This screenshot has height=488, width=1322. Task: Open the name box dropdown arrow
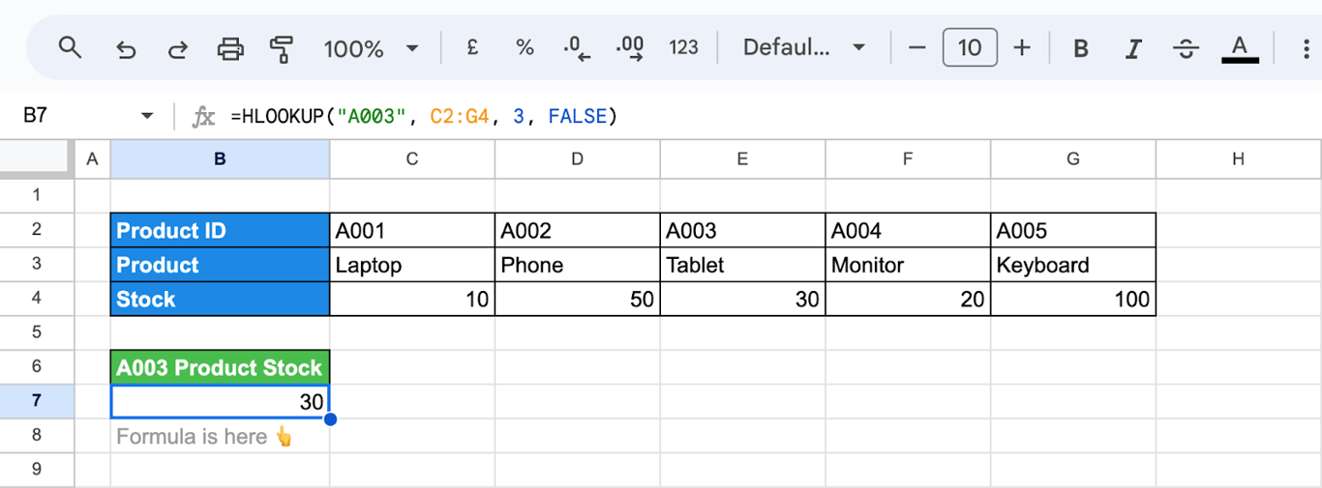click(147, 116)
